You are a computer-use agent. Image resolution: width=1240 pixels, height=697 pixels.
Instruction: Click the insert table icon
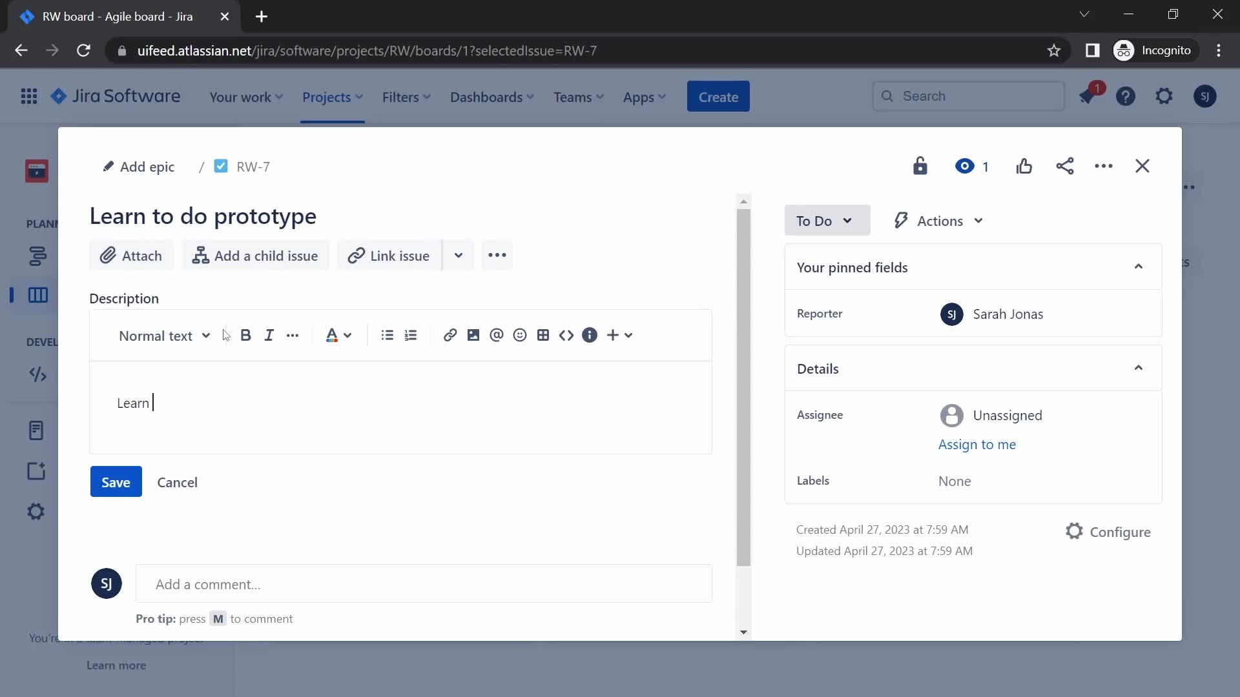[542, 334]
